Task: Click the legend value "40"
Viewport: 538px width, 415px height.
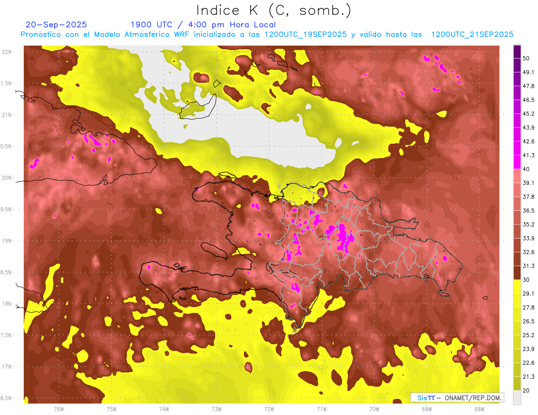Action: 526,169
